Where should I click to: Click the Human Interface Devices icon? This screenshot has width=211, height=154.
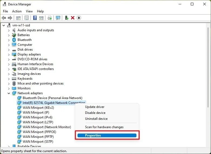point(14,64)
